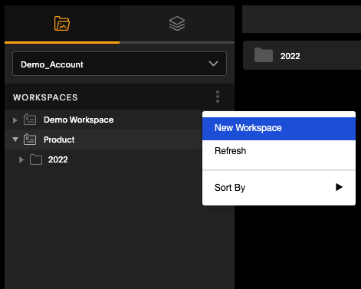Screen dimensions: 361x289
Task: Click the WORKSPACES section header text
Action: point(45,97)
